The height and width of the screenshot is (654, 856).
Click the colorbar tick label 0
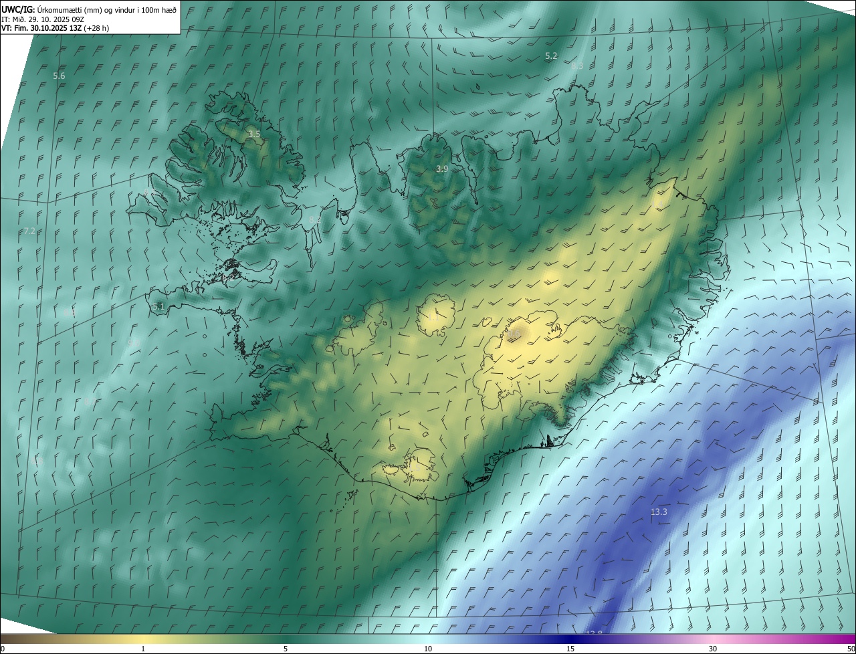point(3,649)
